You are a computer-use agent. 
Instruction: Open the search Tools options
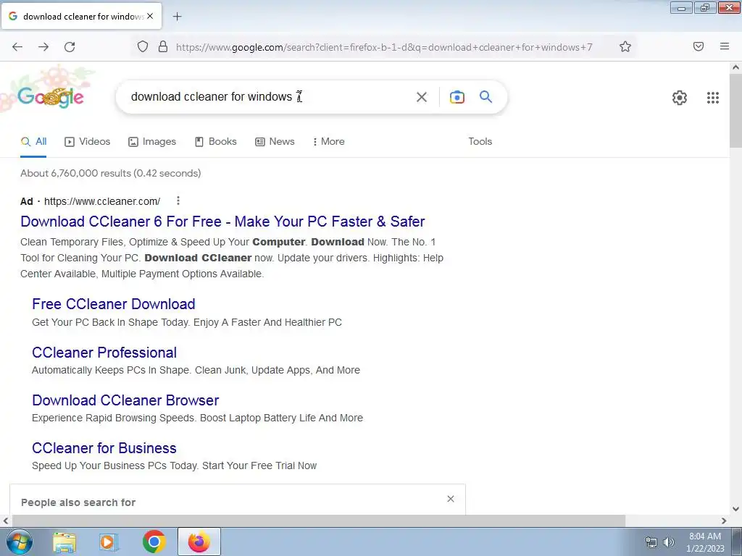(480, 141)
